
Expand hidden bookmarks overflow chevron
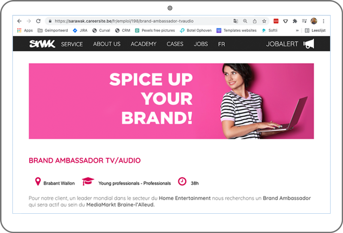pos(297,30)
